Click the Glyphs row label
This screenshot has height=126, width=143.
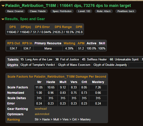(x=12, y=65)
